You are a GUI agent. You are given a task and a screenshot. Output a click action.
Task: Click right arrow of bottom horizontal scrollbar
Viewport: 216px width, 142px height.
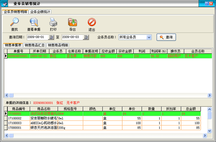205,136
